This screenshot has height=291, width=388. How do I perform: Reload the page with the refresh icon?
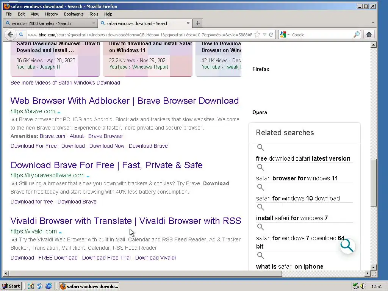(x=271, y=34)
